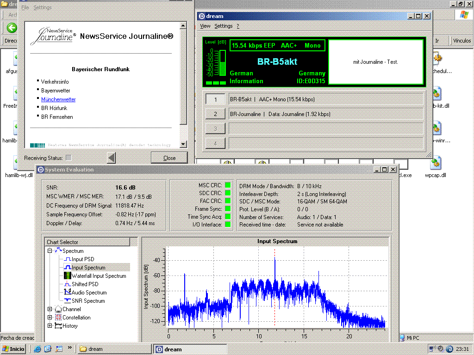Open File menu in Journaline window
Viewport: 474px width, 355px height.
coord(25,7)
